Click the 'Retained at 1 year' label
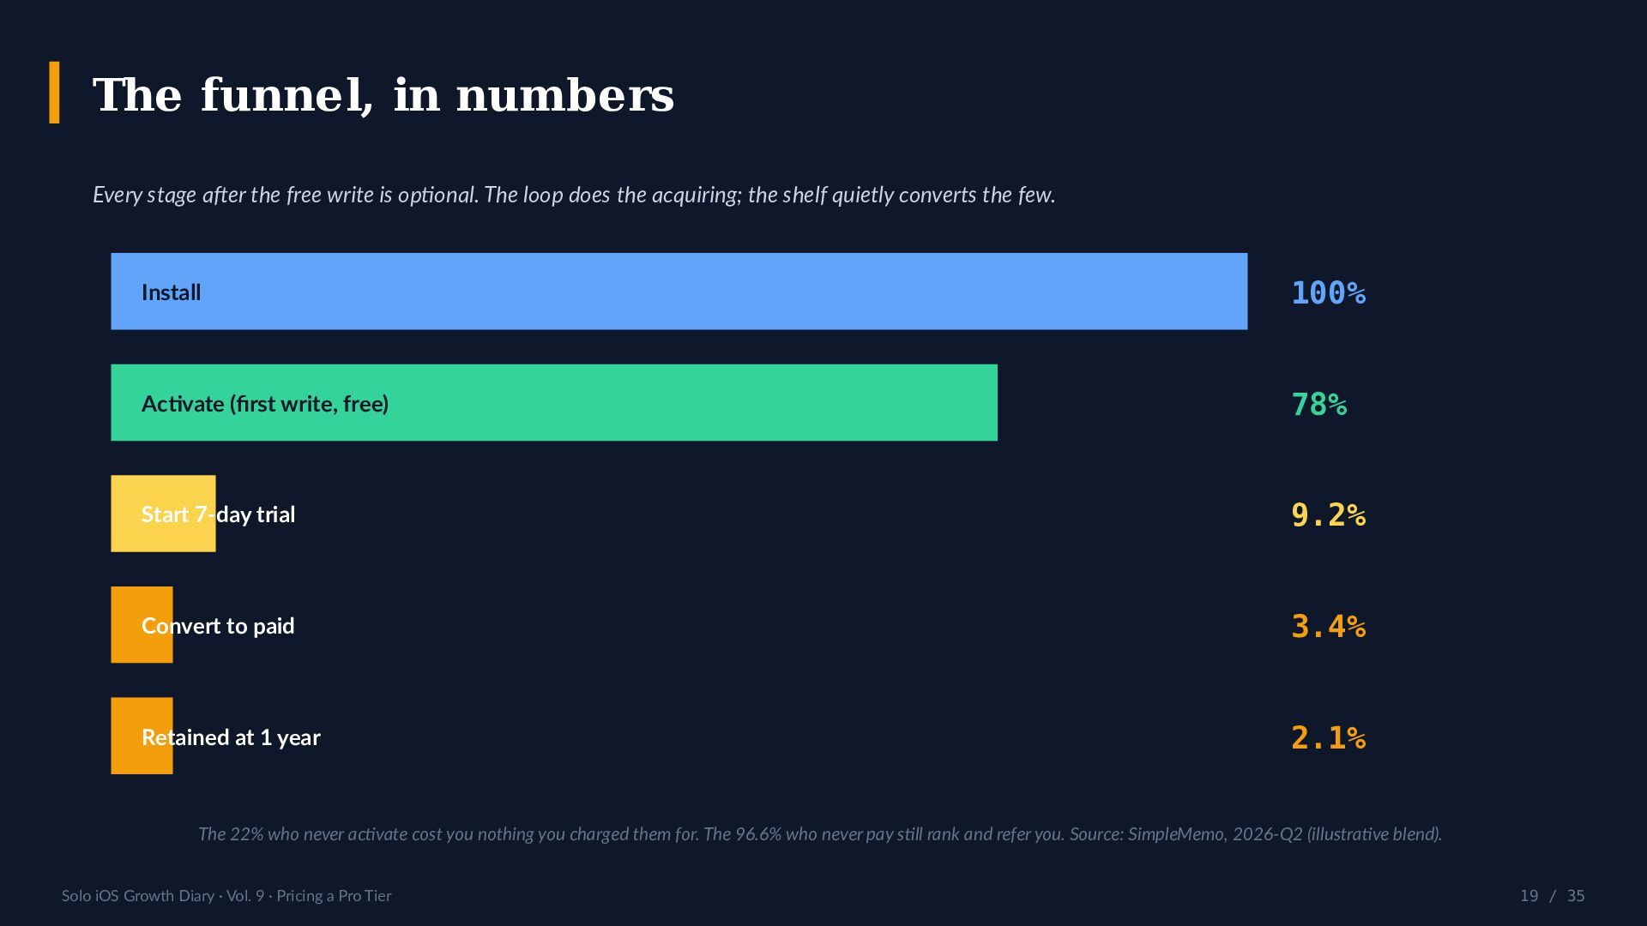 point(231,737)
